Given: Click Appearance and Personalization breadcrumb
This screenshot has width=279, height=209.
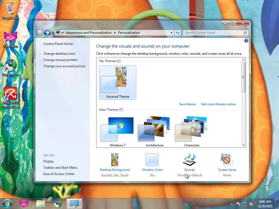Looking at the screenshot, I should [x=89, y=33].
